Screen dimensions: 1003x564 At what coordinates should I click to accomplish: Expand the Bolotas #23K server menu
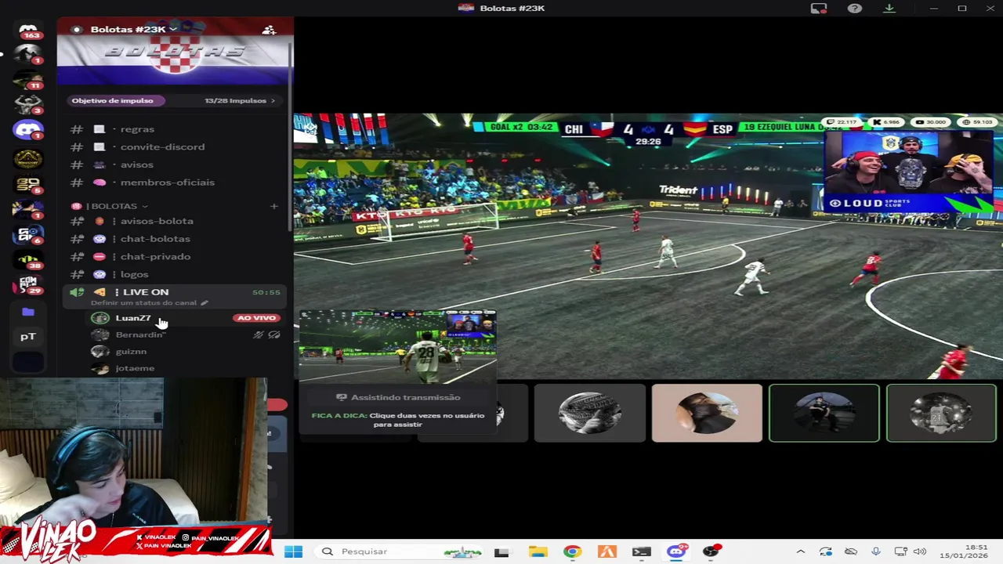(x=133, y=30)
